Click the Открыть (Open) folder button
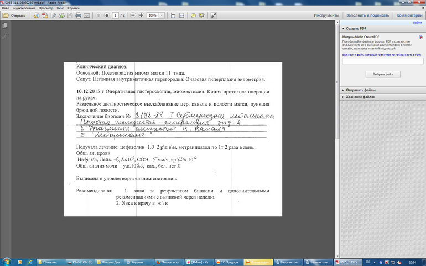This screenshot has width=426, height=266. coord(14,15)
